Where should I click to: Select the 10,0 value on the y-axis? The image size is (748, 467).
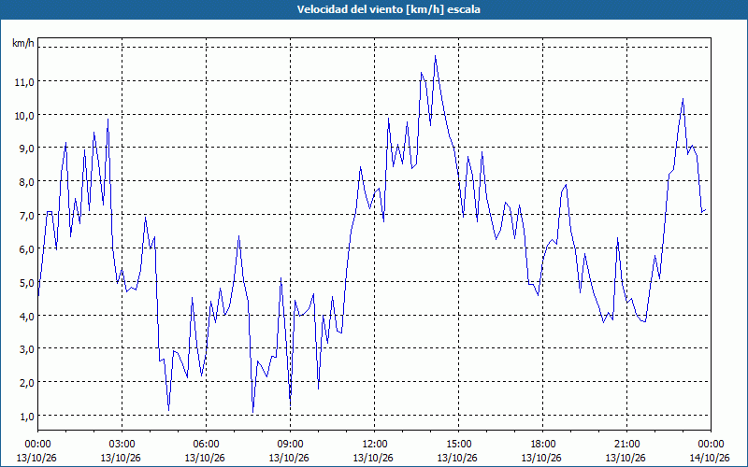tap(24, 115)
